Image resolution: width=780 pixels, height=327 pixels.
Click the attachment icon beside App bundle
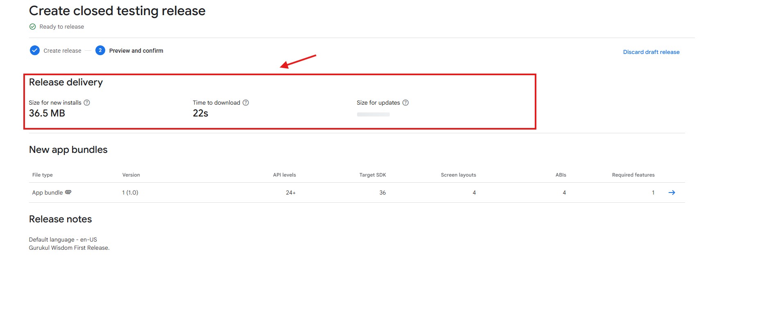coord(68,192)
